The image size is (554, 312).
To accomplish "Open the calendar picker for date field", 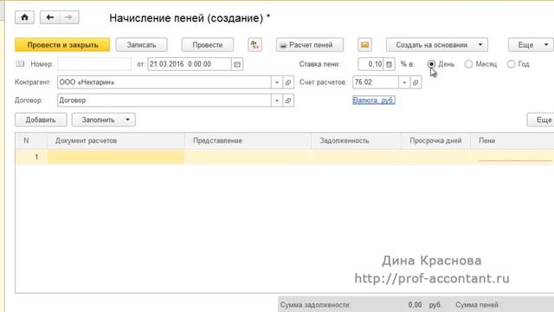I will coord(237,64).
